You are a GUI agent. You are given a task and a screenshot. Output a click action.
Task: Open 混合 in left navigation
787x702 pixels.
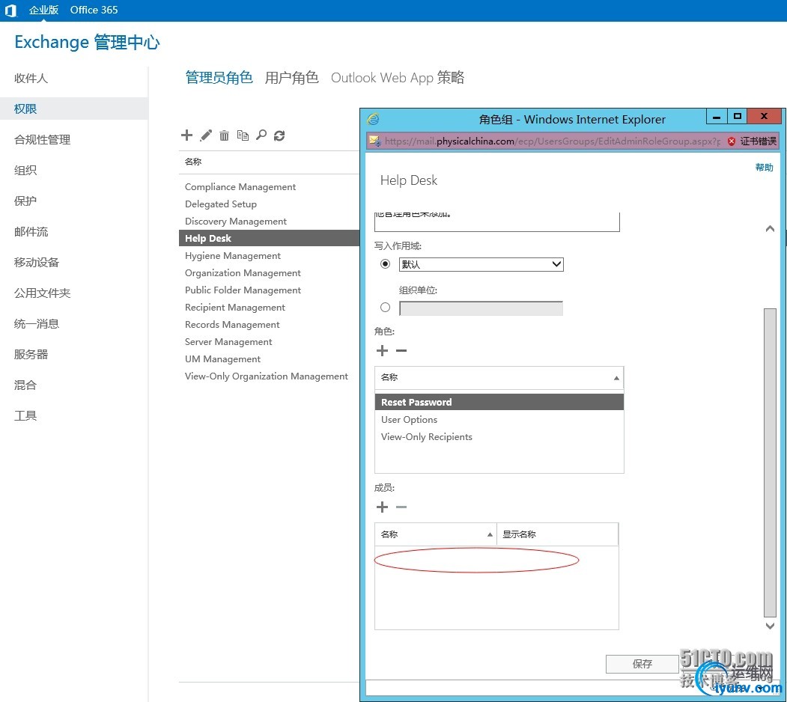coord(25,385)
